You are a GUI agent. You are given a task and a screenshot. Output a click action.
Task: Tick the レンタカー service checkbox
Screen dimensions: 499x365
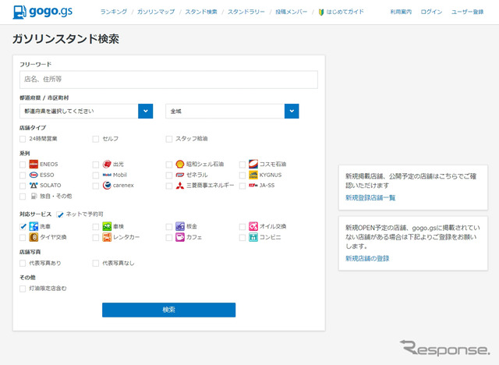96,237
